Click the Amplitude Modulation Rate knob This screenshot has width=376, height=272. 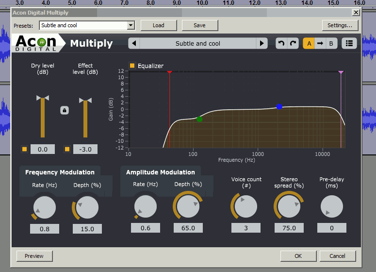tap(146, 206)
